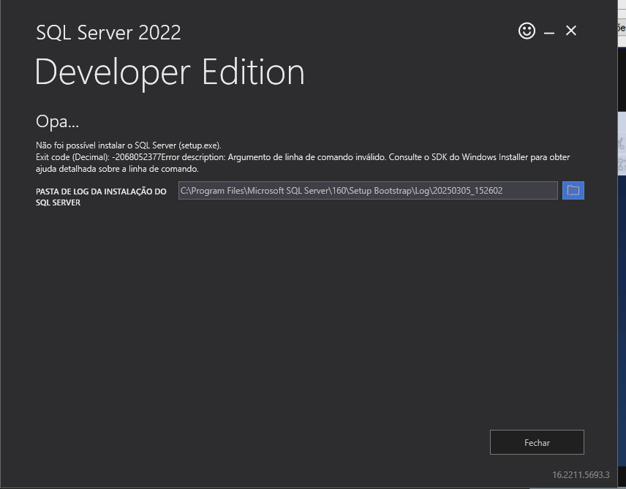
Task: Click the smiley feedback icon
Action: (527, 31)
